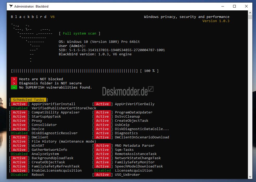Click the Blackbird bird icon in title bar
The height and width of the screenshot is (182, 256).
pyautogui.click(x=11, y=6)
